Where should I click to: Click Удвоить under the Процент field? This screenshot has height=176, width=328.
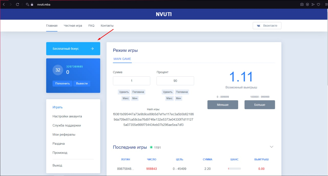[168, 92]
